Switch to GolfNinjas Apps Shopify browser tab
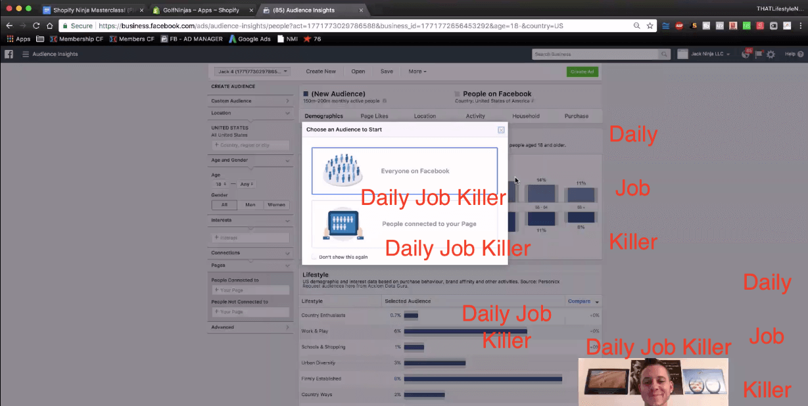This screenshot has width=808, height=406. click(202, 10)
